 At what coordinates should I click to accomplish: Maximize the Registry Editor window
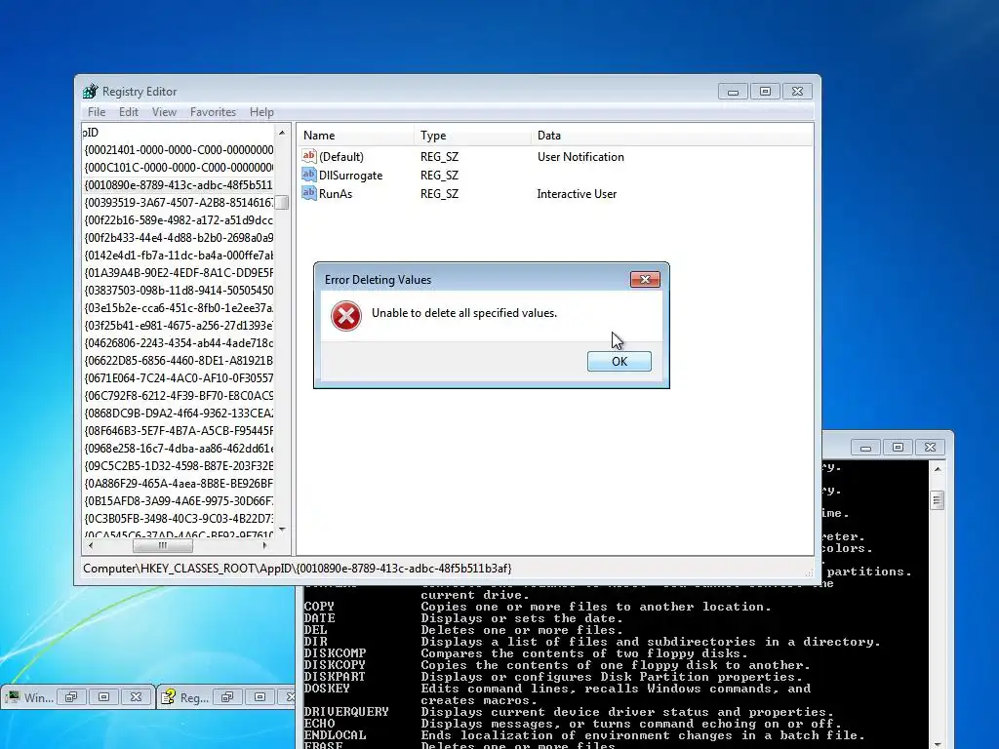[765, 92]
